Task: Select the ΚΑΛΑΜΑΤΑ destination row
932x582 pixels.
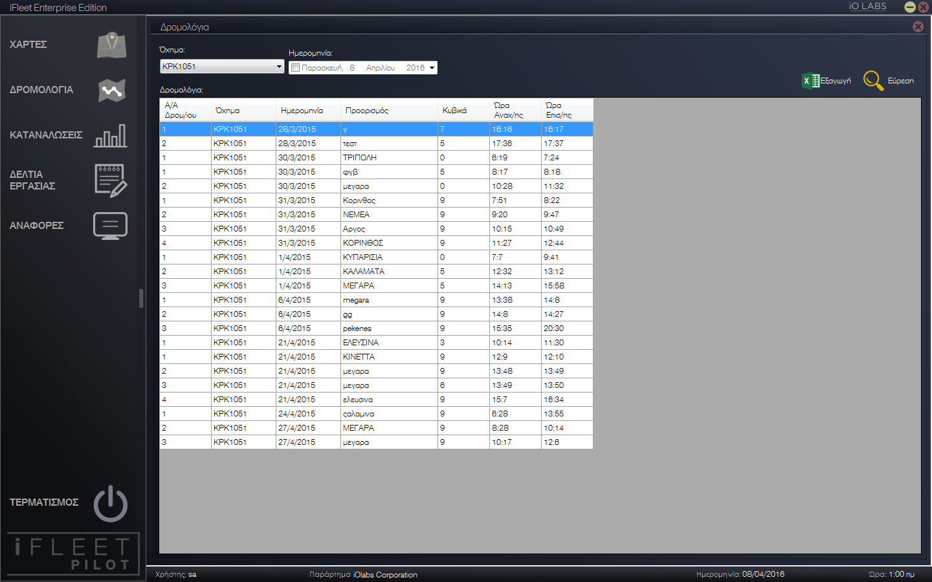Action: pyautogui.click(x=376, y=272)
